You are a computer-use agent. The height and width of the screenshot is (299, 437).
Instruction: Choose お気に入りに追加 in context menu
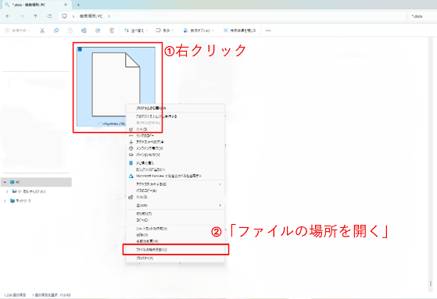(176, 169)
